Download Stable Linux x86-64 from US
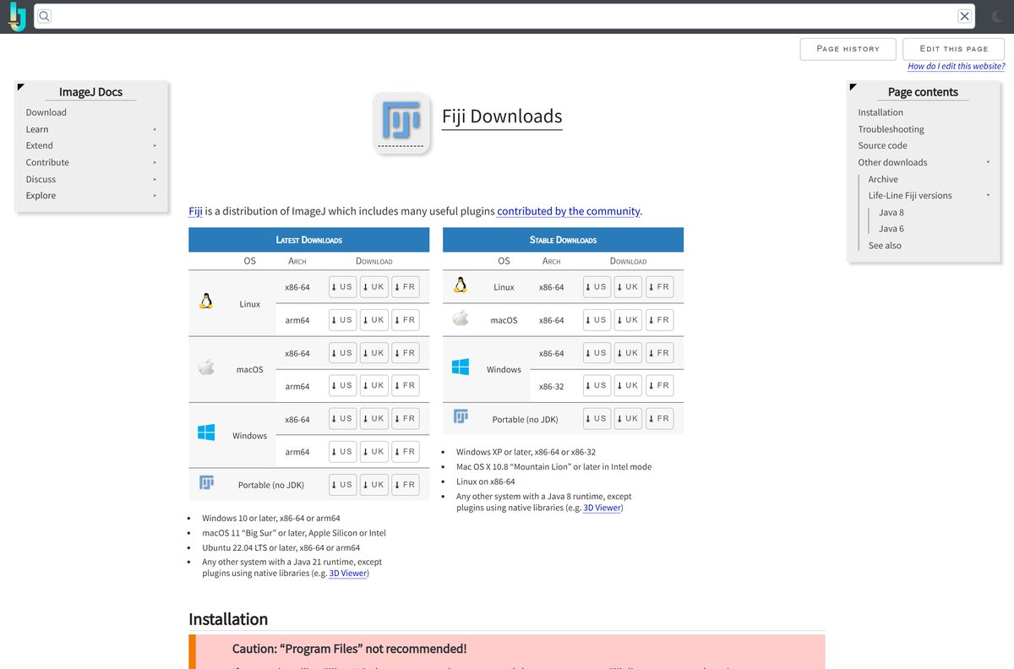 (x=597, y=287)
